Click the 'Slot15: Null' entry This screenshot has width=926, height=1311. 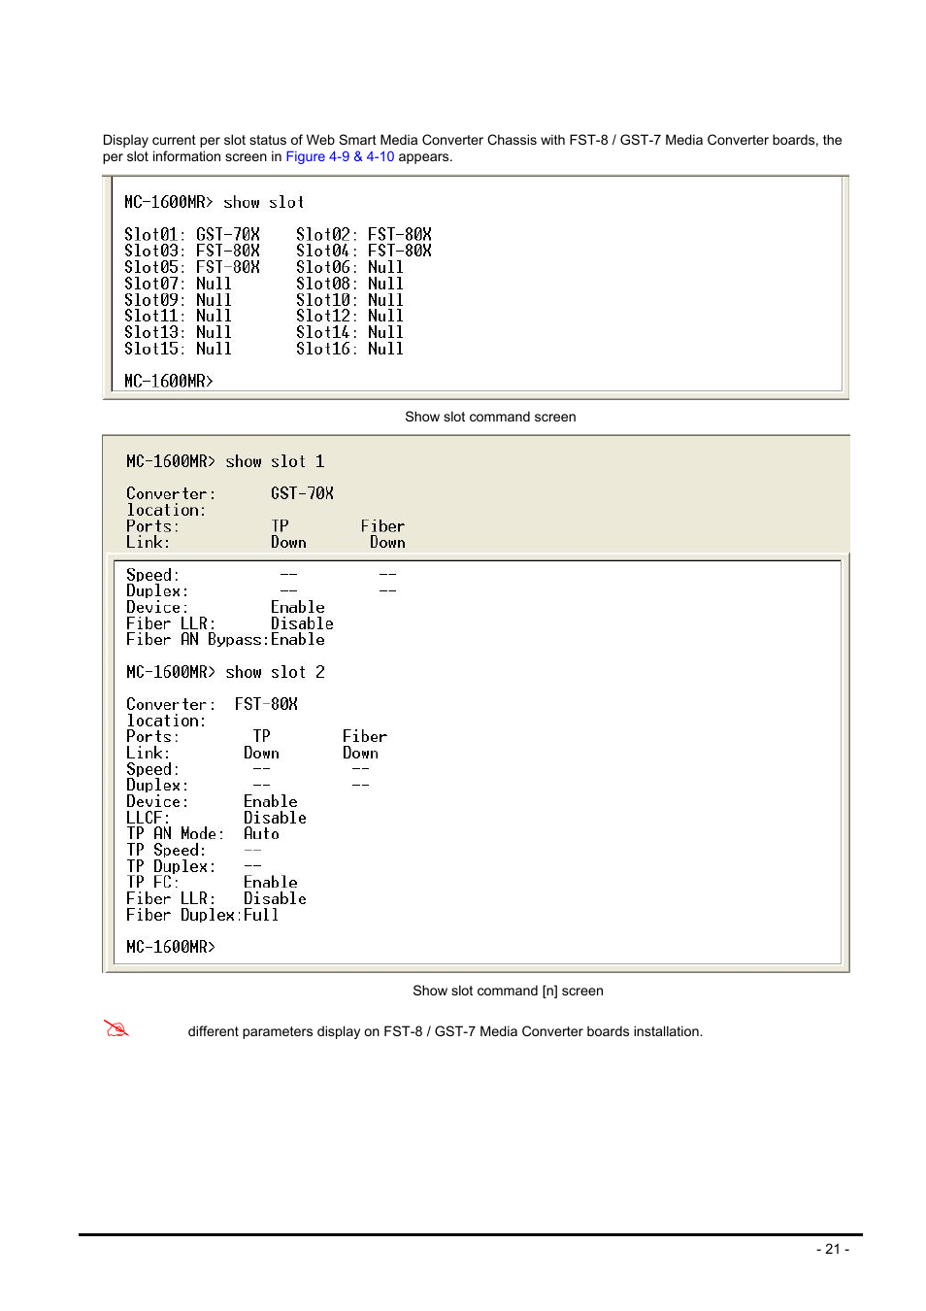pos(178,349)
